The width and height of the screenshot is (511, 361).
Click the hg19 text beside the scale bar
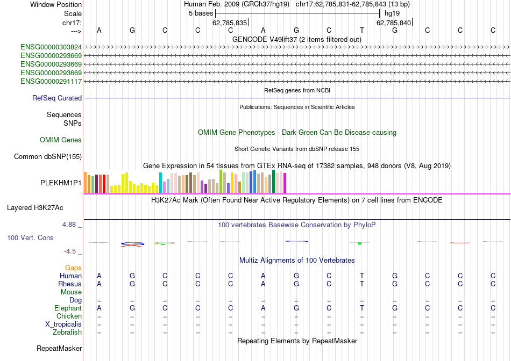(x=392, y=13)
